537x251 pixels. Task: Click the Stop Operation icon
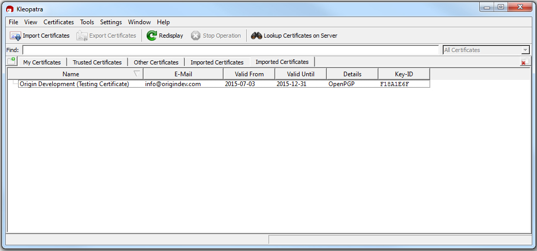pyautogui.click(x=196, y=36)
